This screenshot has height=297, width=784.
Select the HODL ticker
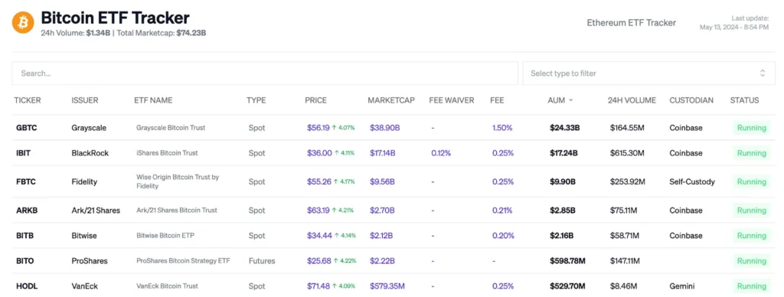coord(27,286)
